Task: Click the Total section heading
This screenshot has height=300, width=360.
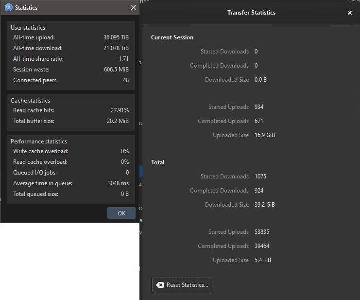Action: [158, 162]
